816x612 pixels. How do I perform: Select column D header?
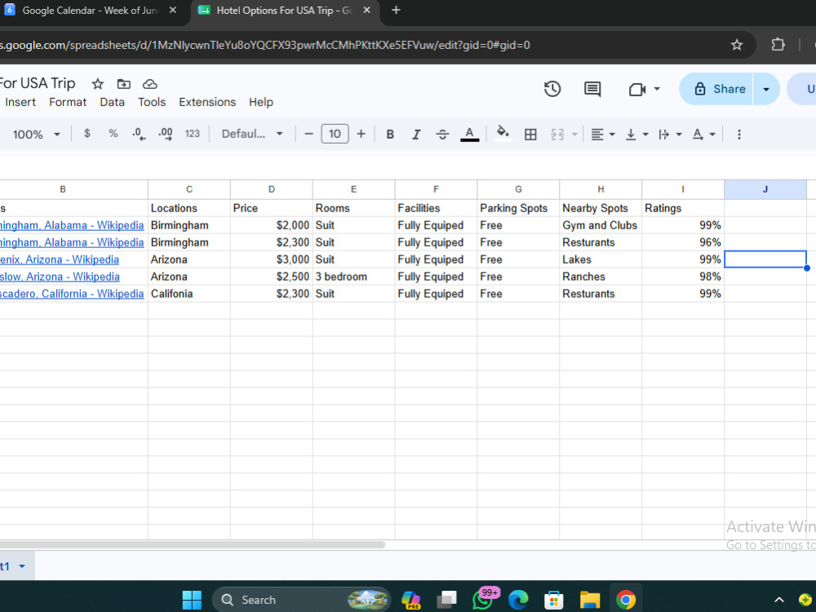coord(271,189)
